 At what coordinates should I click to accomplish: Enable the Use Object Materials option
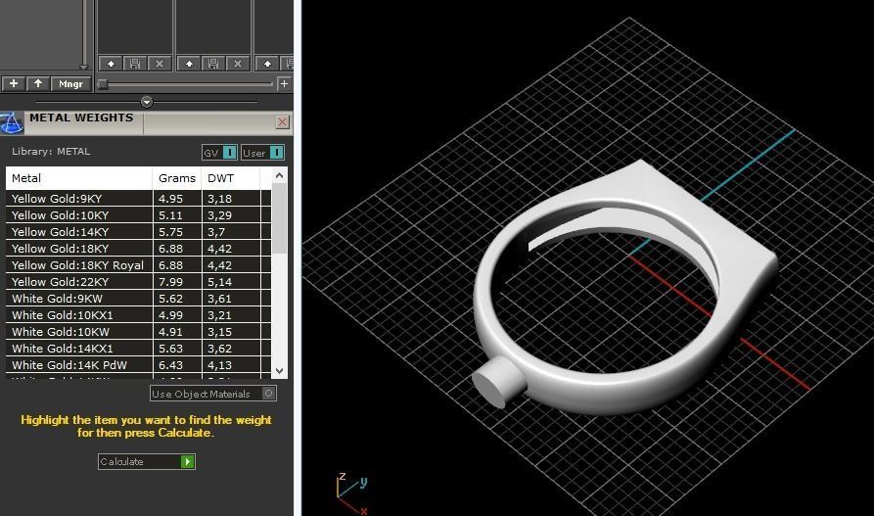click(x=213, y=394)
